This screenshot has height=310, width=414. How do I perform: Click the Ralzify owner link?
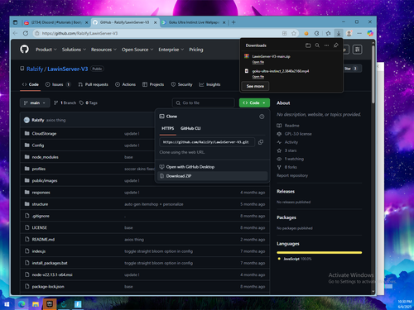coord(35,69)
